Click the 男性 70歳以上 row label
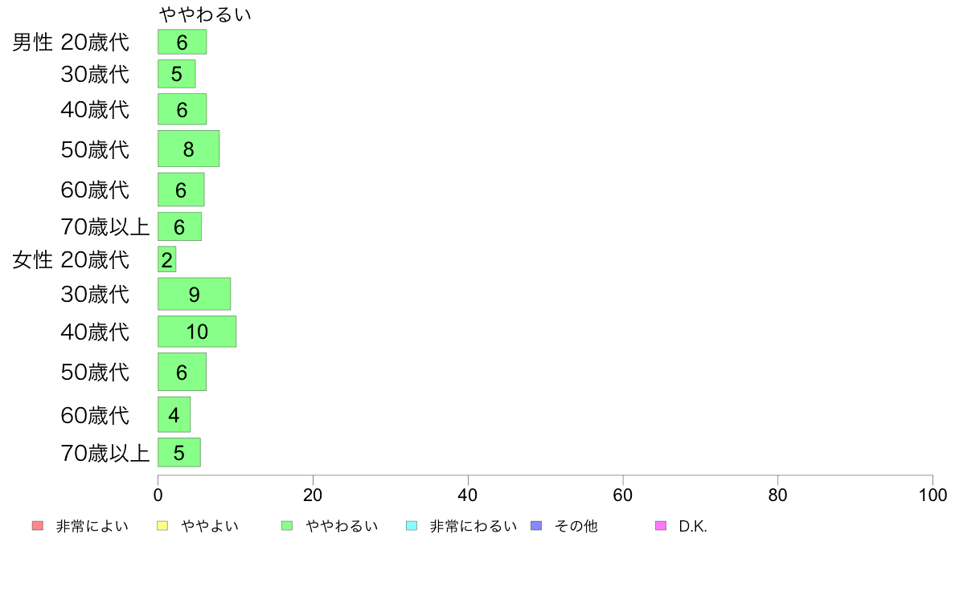 [105, 226]
